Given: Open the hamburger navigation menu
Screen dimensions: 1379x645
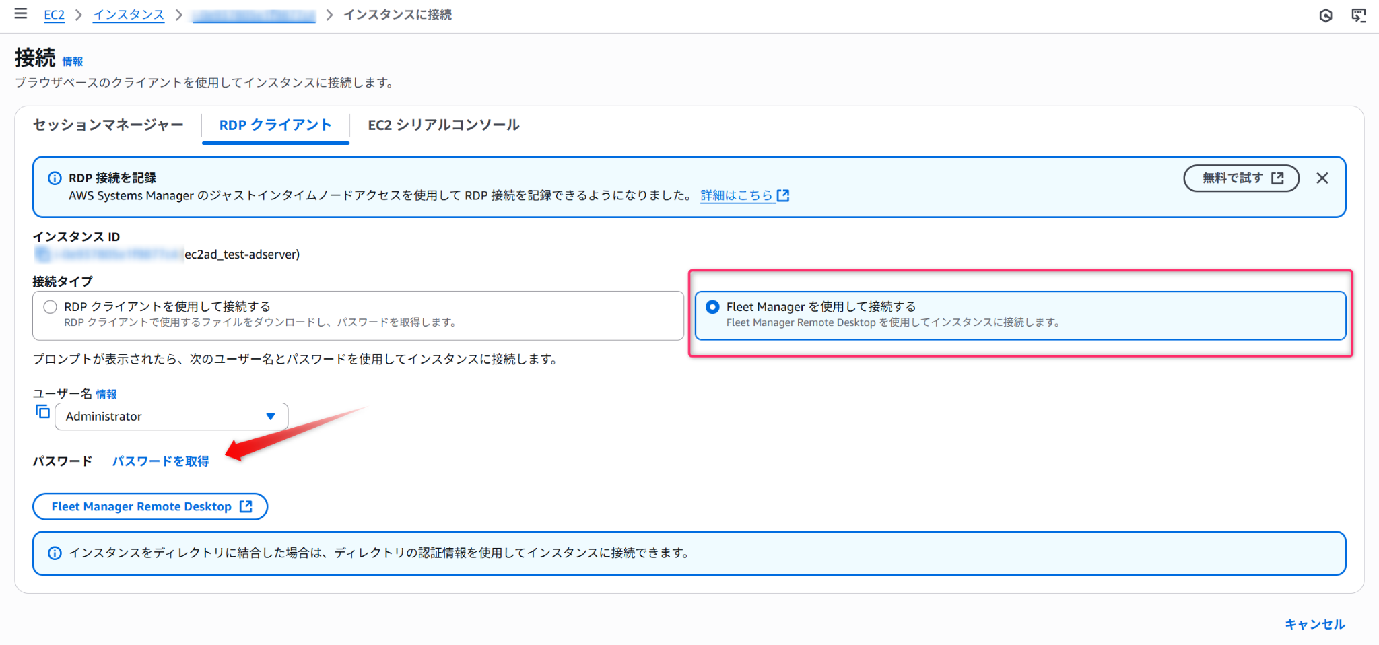Looking at the screenshot, I should pyautogui.click(x=21, y=14).
